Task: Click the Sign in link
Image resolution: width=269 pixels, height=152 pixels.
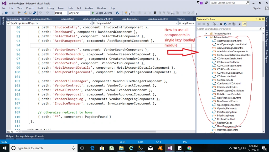Action: point(257,8)
